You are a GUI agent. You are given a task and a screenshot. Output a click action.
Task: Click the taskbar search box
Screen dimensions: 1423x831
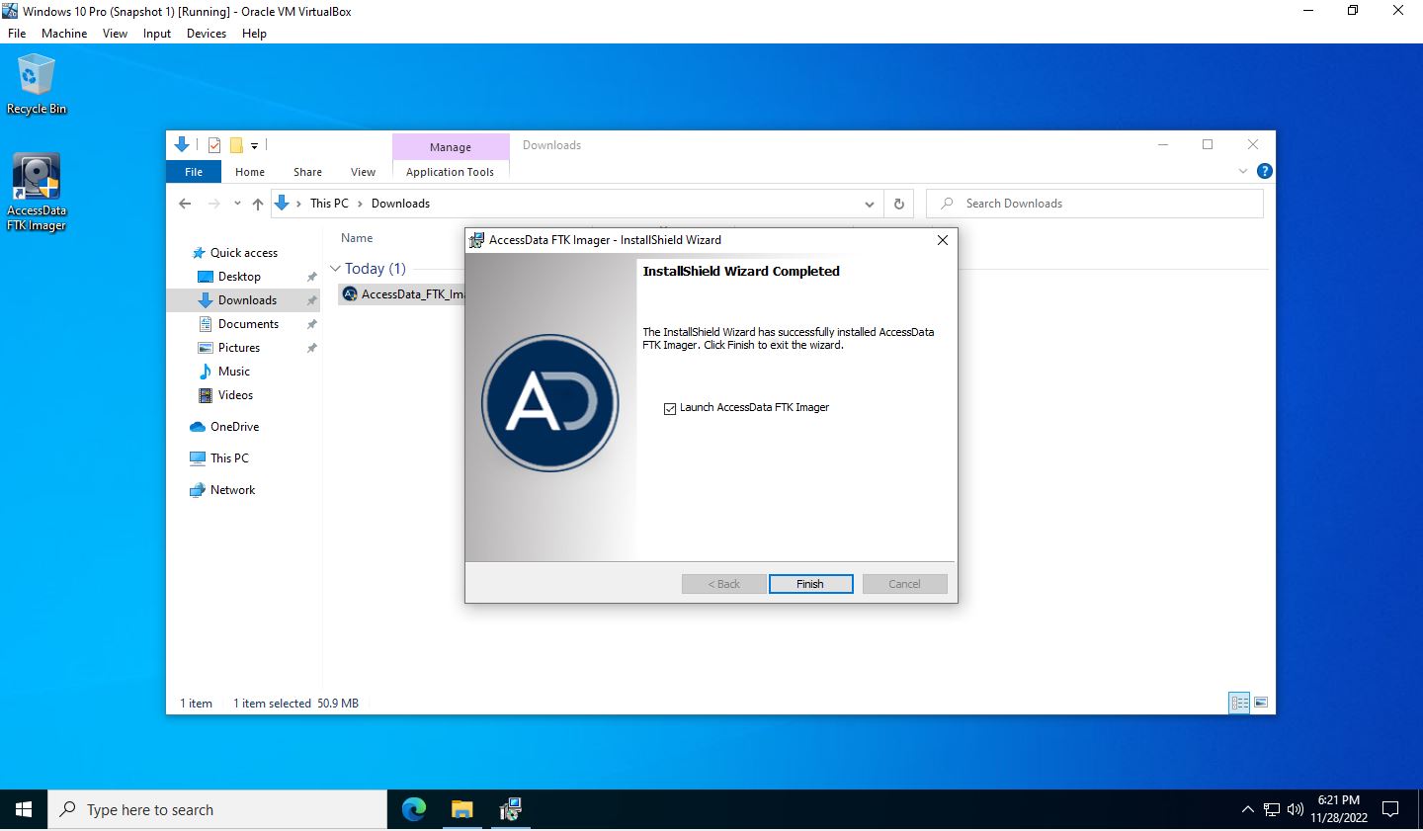tap(217, 810)
